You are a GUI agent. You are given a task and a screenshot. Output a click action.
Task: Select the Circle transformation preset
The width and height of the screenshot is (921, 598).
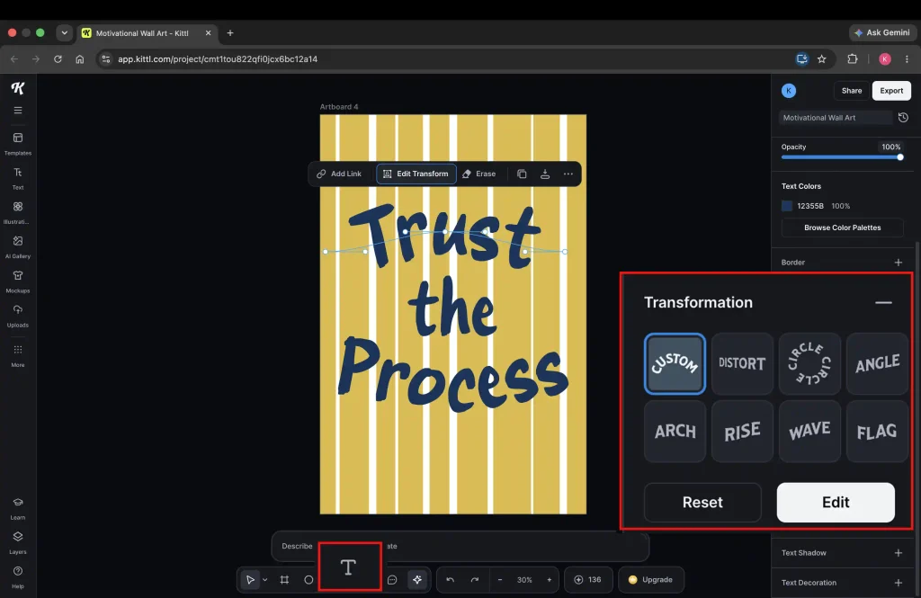[x=809, y=363]
